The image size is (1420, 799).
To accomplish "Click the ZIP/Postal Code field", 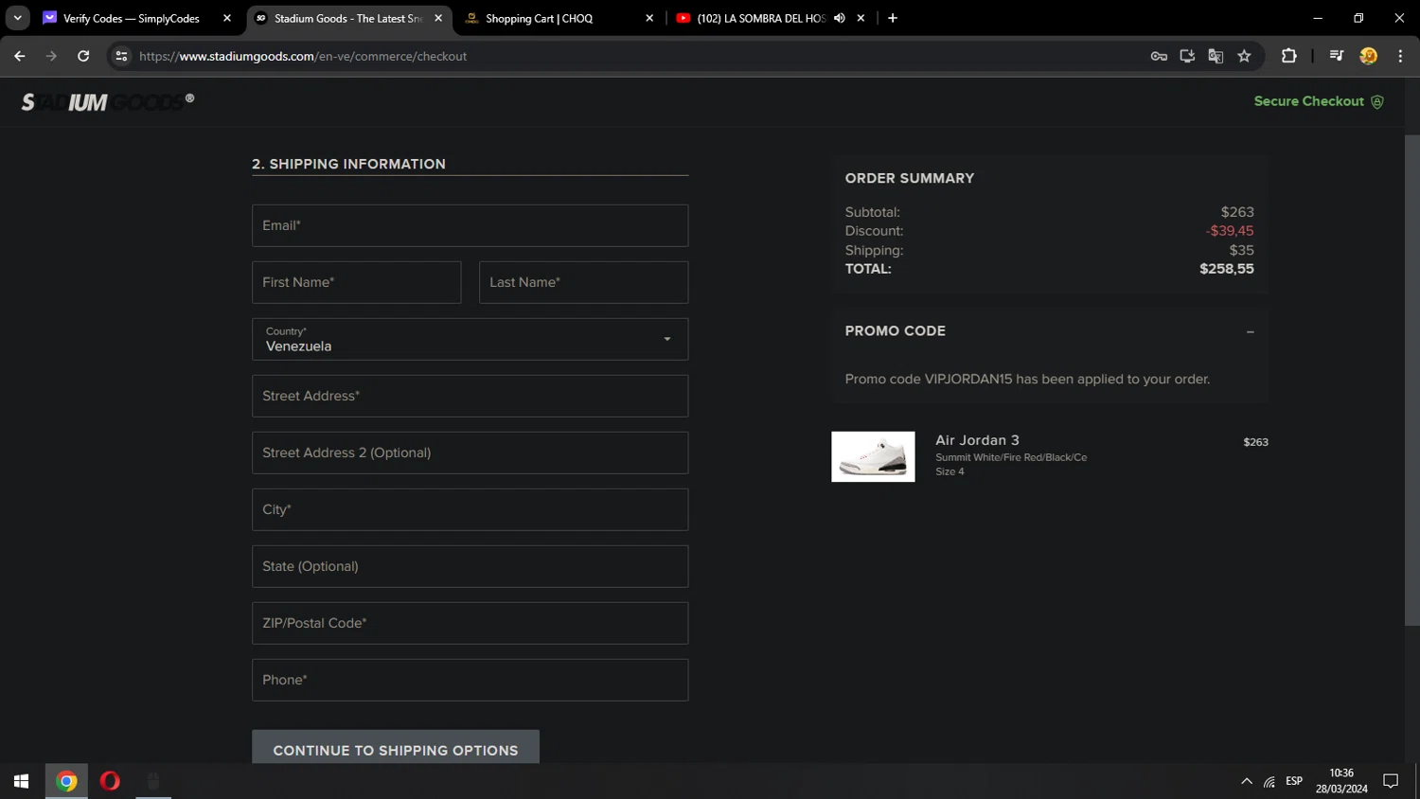I will (470, 623).
